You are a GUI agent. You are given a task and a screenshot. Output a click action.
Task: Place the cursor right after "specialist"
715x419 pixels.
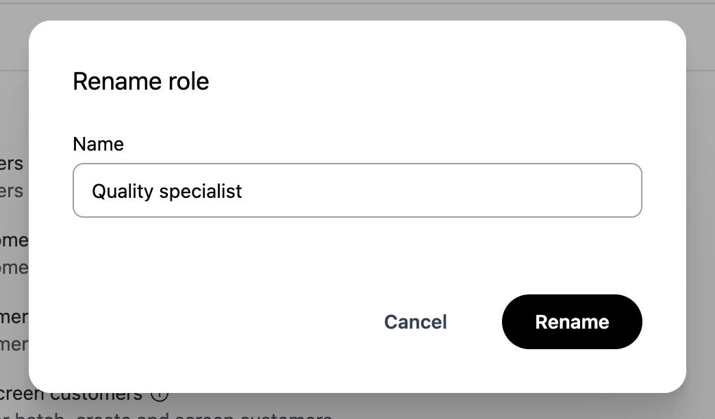coord(243,190)
